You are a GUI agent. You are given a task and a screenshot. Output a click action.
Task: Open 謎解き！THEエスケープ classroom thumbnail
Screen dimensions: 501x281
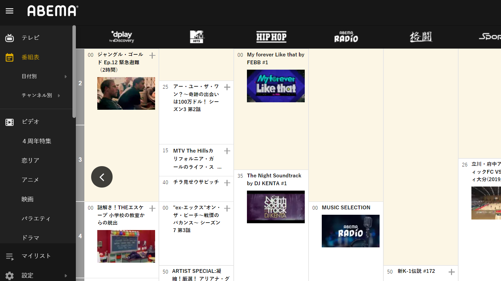point(126,246)
